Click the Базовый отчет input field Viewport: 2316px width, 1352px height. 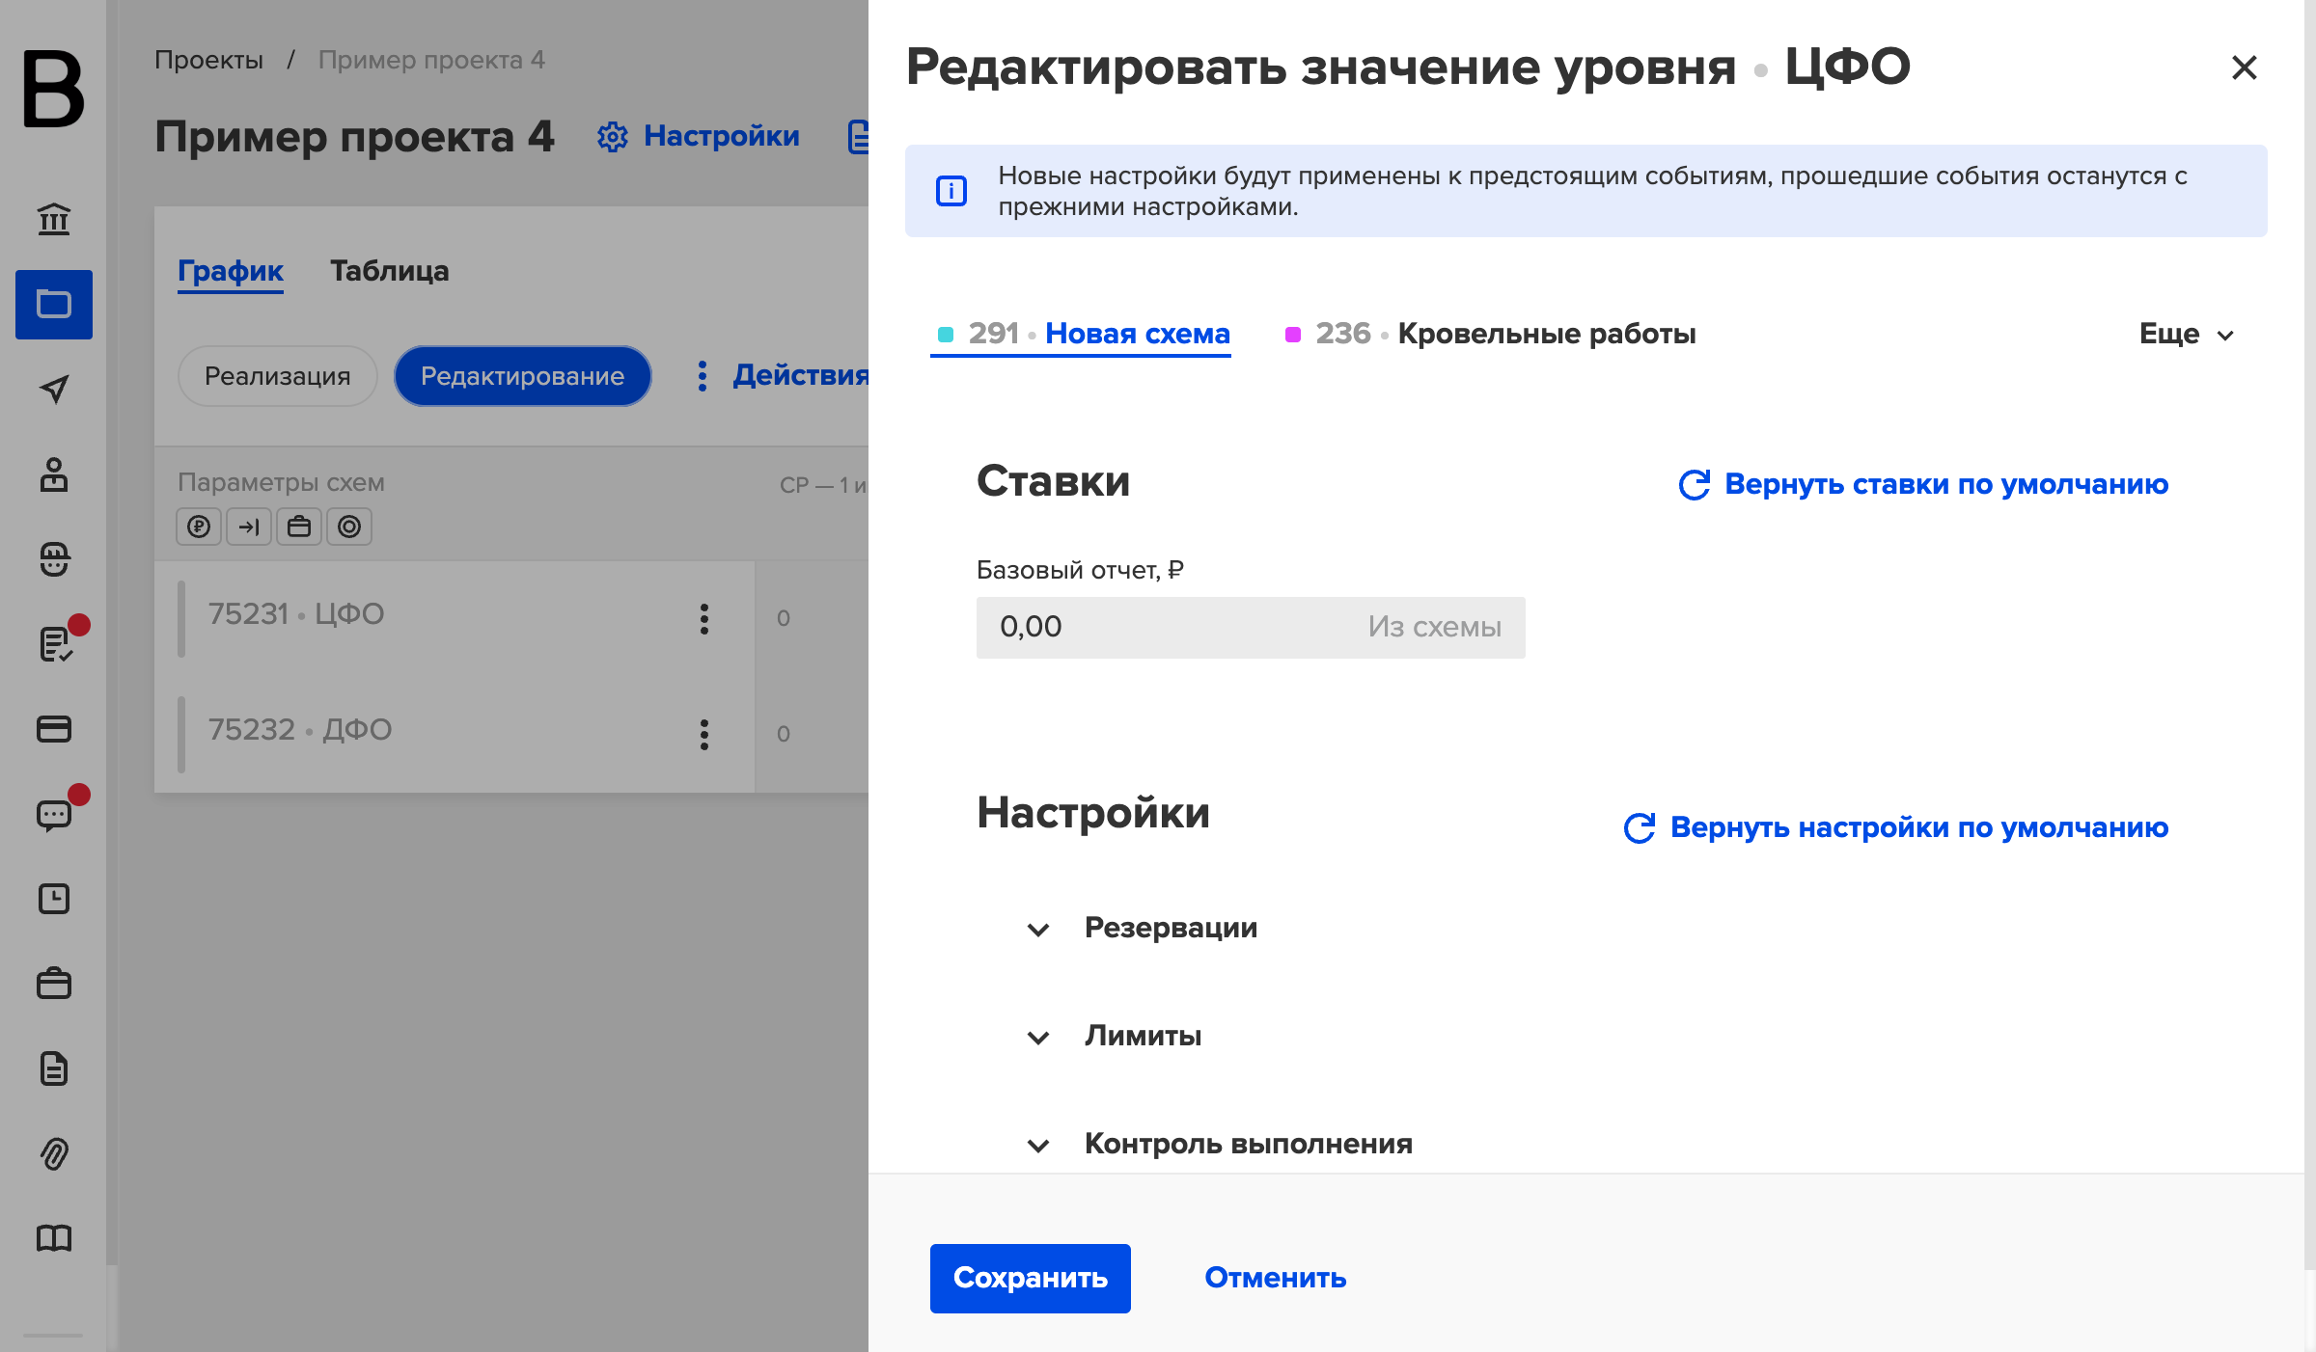pos(1251,628)
